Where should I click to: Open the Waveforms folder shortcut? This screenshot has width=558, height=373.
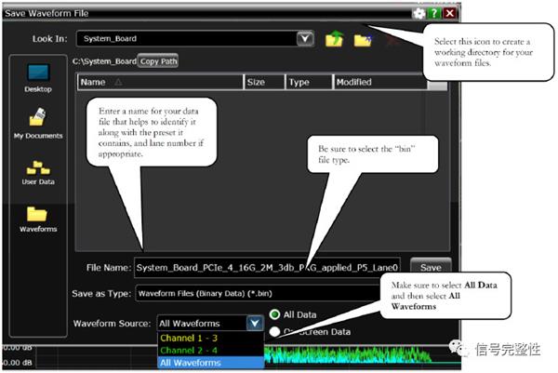point(38,220)
